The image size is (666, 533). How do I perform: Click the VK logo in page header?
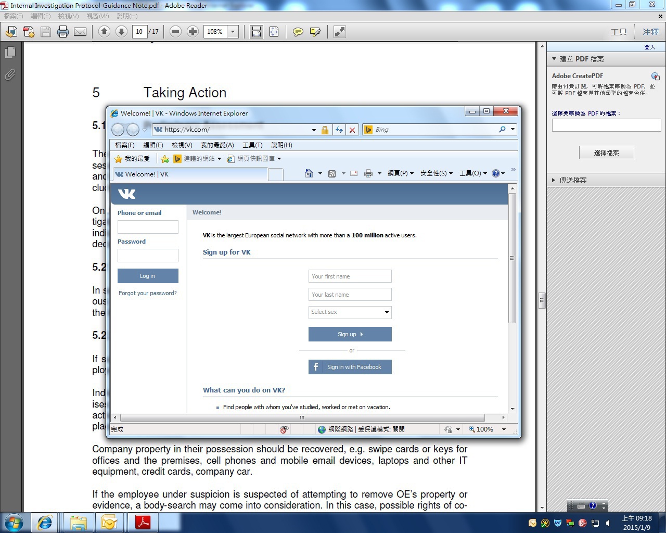click(127, 194)
